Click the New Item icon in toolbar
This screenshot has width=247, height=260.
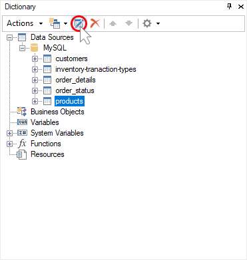click(55, 23)
